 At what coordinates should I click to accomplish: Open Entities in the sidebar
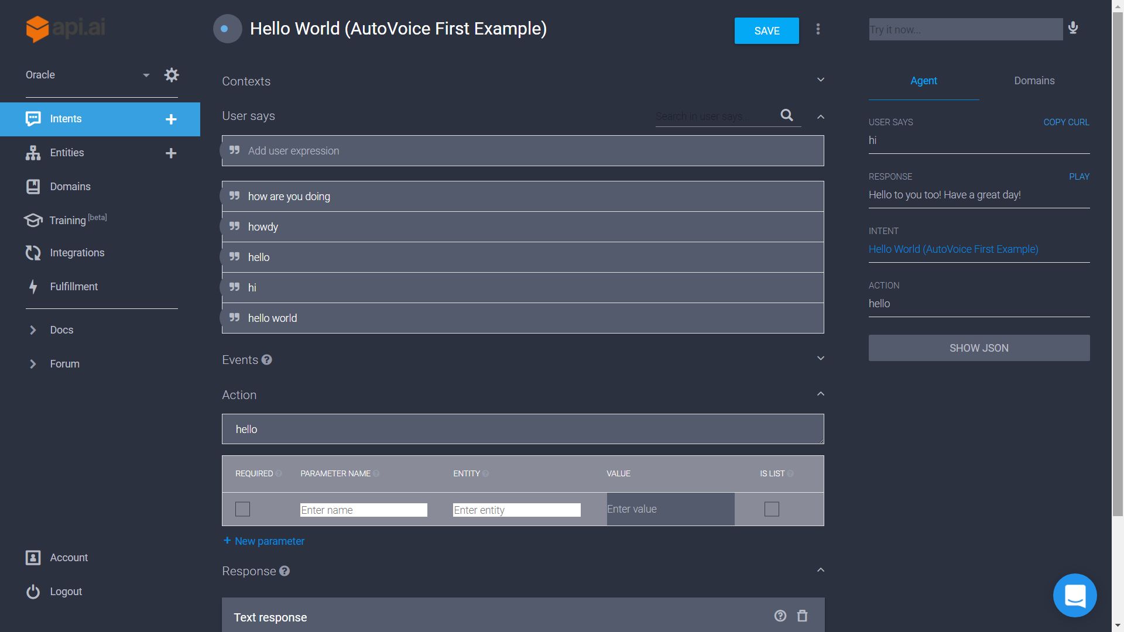pos(67,153)
